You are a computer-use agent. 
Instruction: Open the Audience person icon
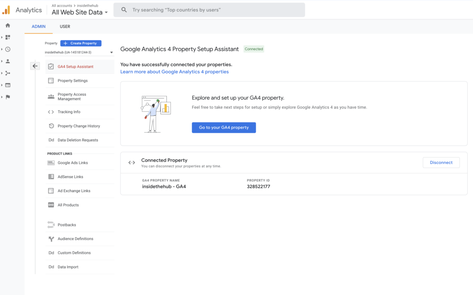point(8,61)
